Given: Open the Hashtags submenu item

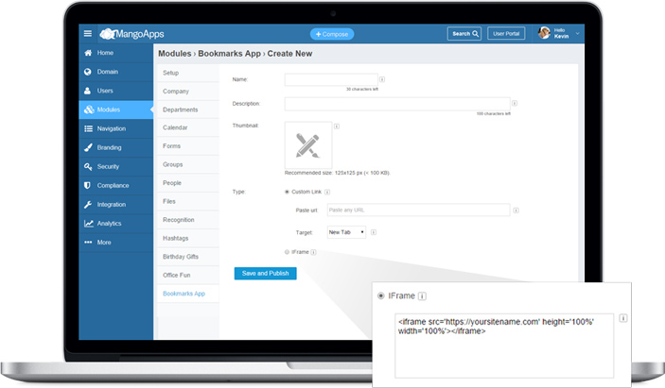Looking at the screenshot, I should (187, 238).
